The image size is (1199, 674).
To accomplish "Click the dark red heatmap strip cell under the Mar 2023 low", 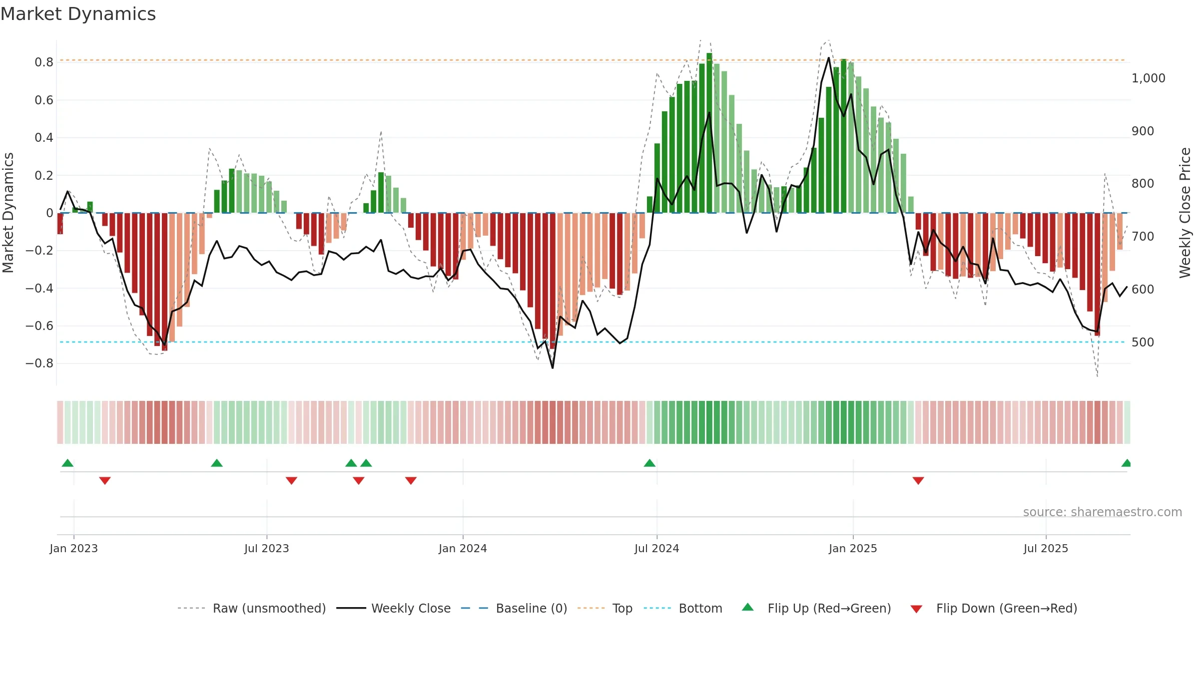I will point(164,422).
